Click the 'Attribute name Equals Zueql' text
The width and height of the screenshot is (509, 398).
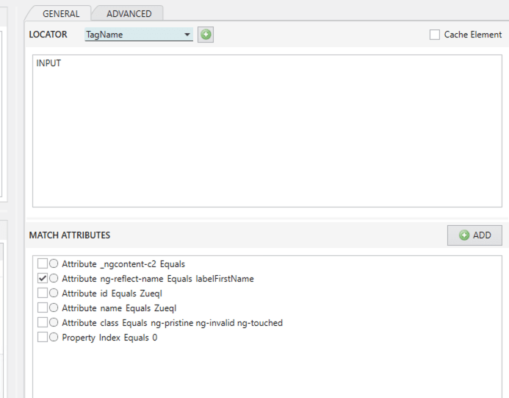click(x=119, y=308)
